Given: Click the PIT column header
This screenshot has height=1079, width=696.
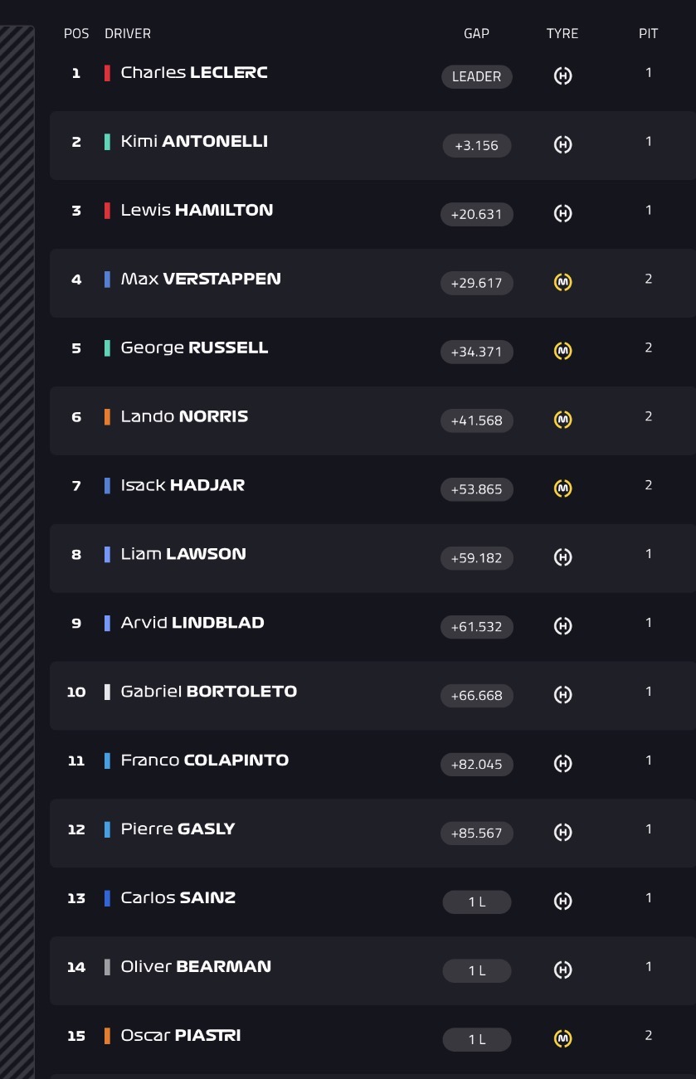Looking at the screenshot, I should [649, 34].
